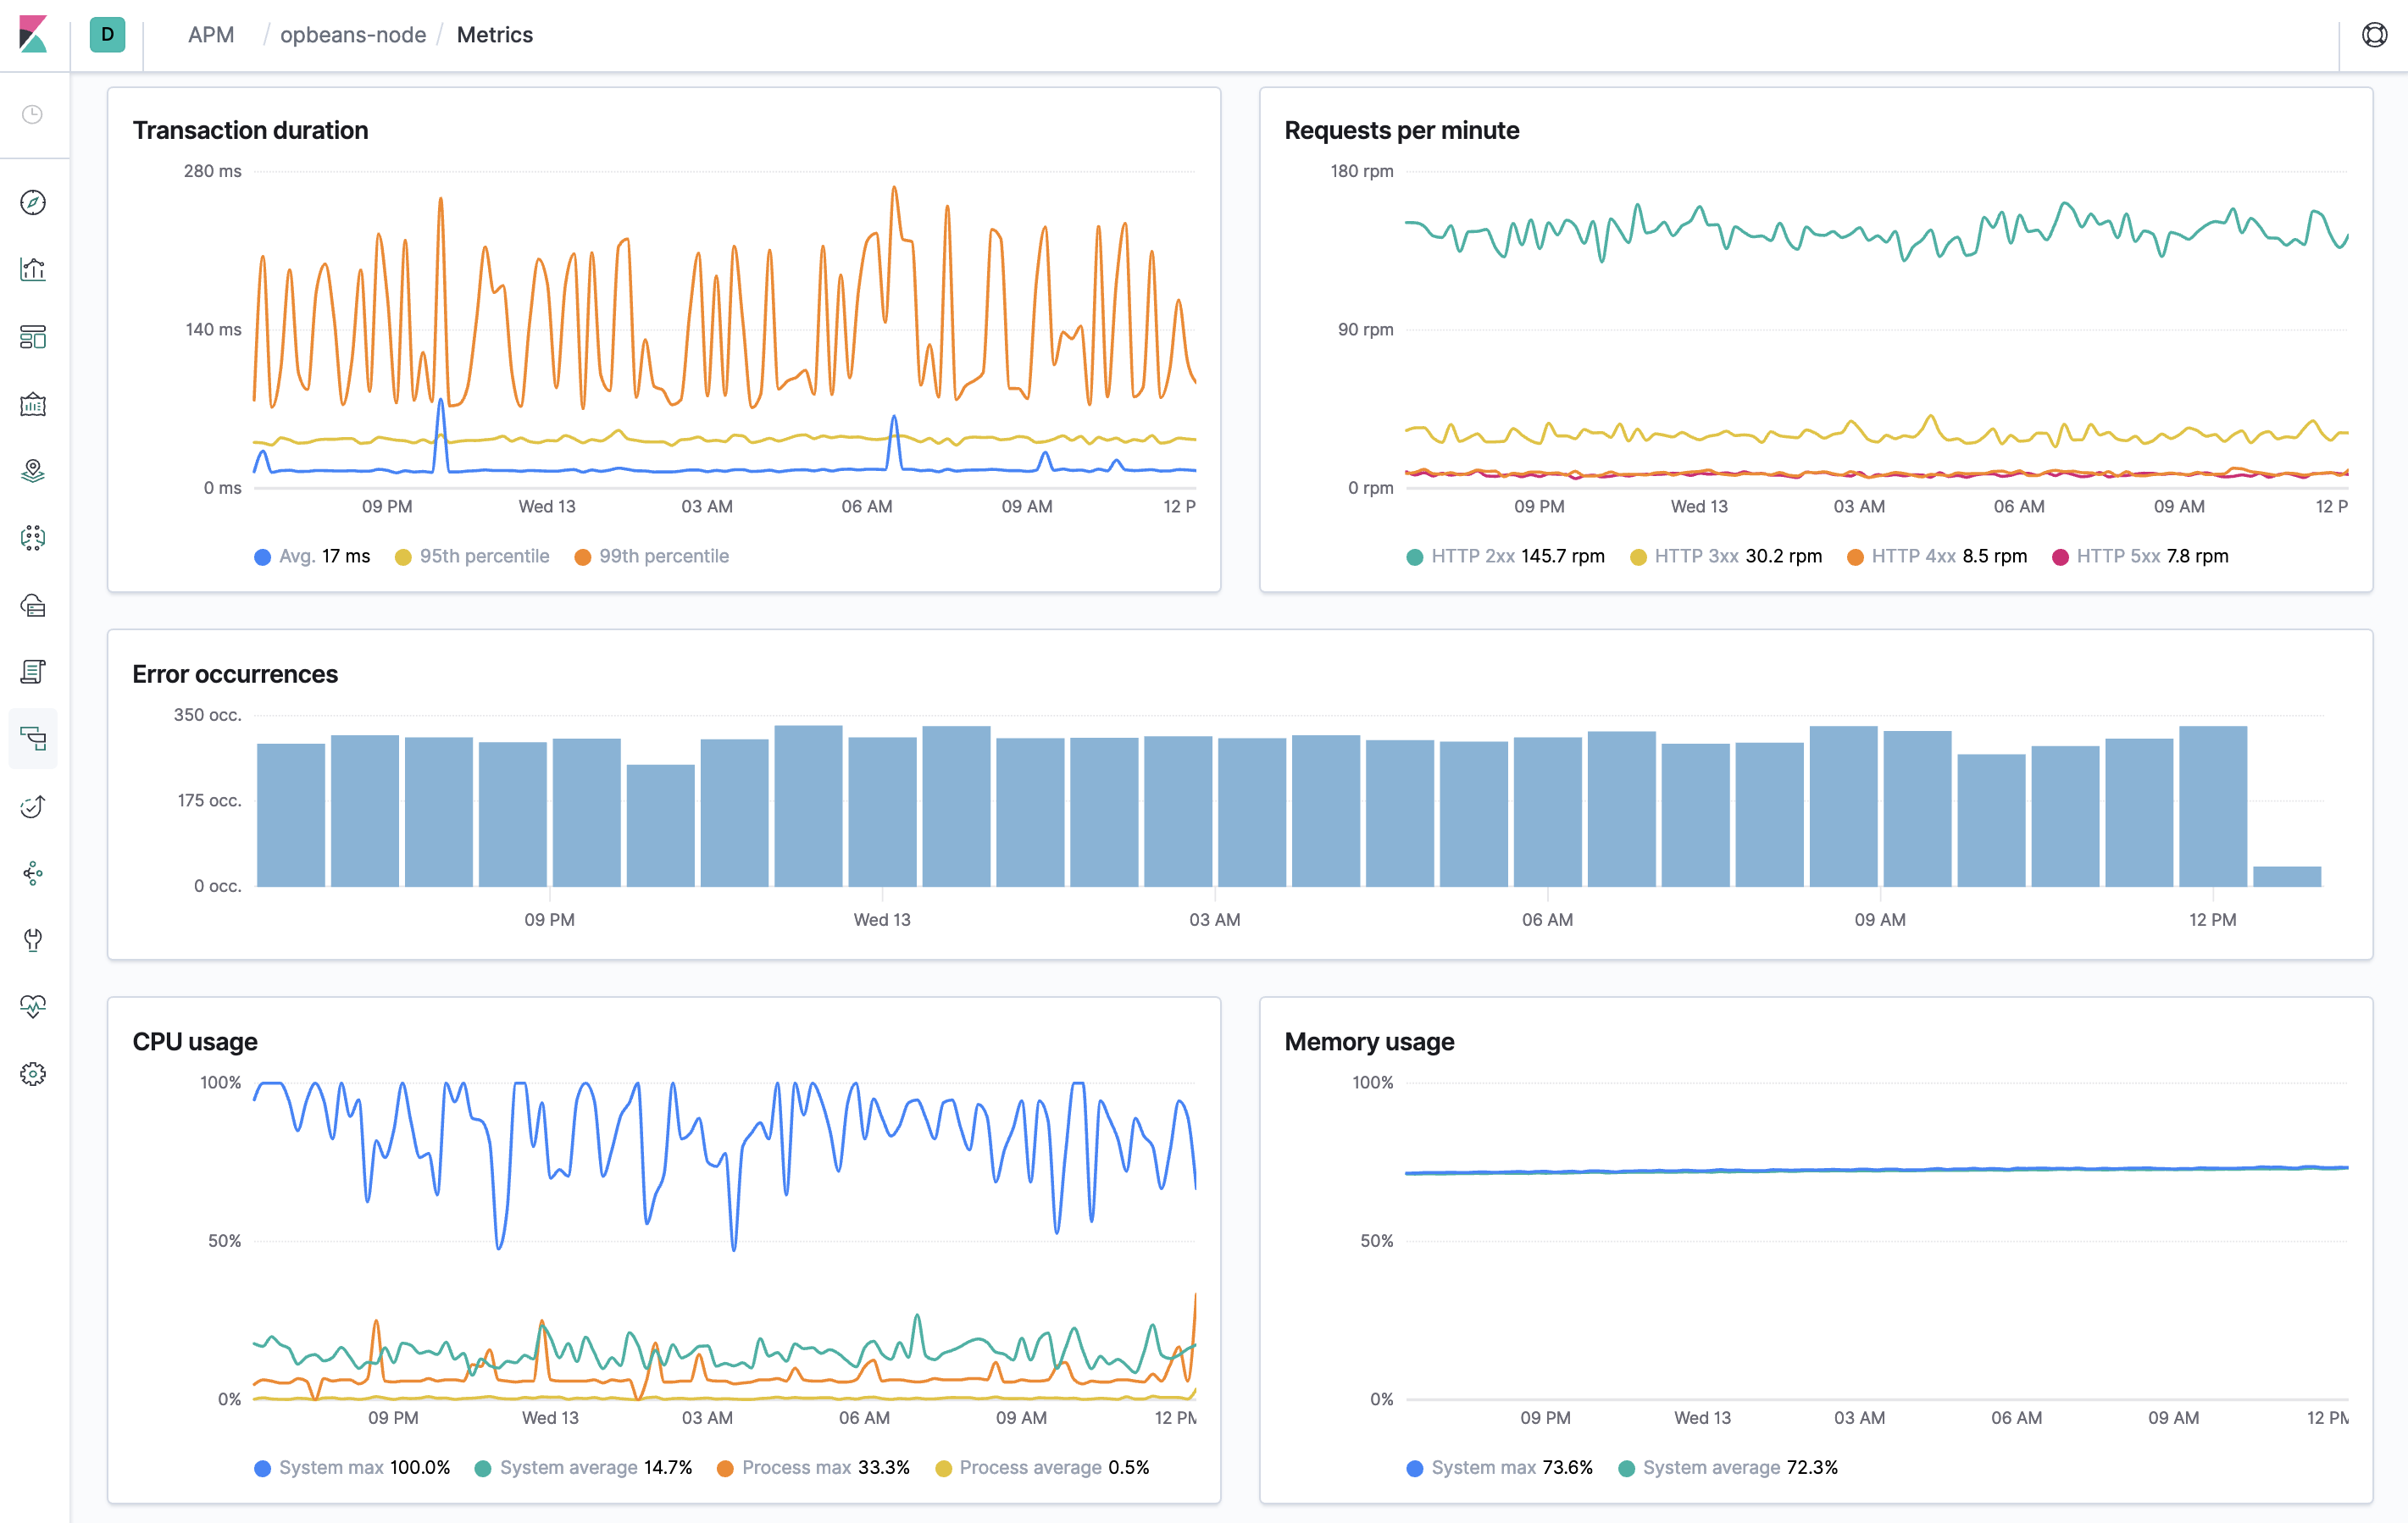Open the Canvas app icon
The image size is (2408, 1523).
click(x=33, y=404)
